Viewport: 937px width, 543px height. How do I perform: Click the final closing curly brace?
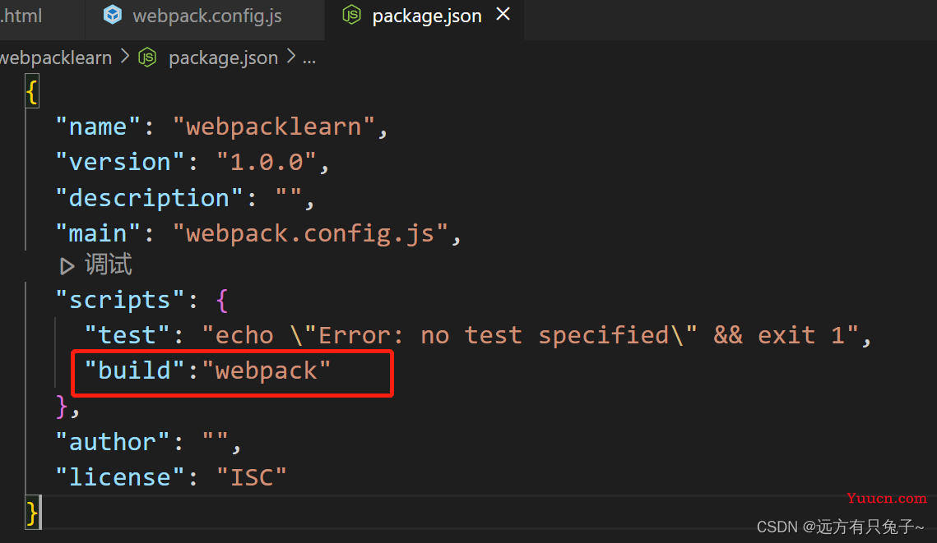(x=33, y=513)
